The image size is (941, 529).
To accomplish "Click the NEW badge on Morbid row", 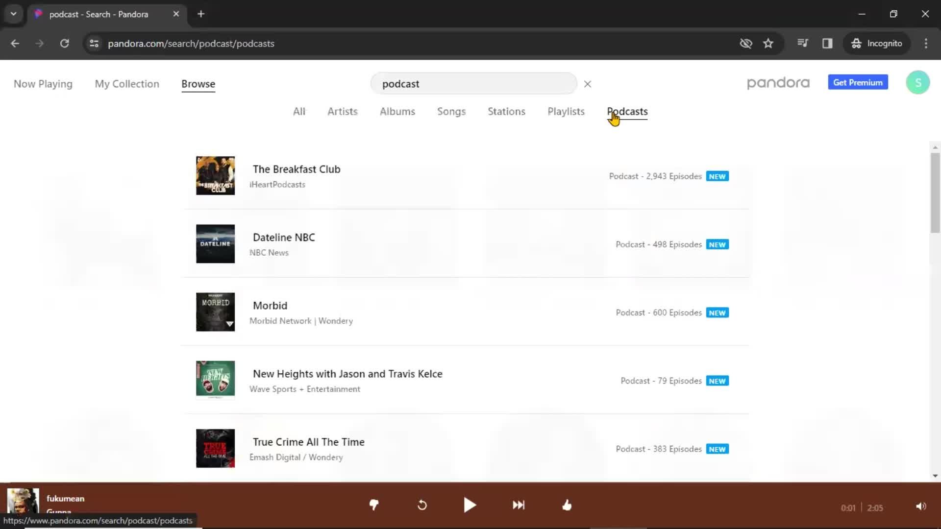I will coord(717,313).
